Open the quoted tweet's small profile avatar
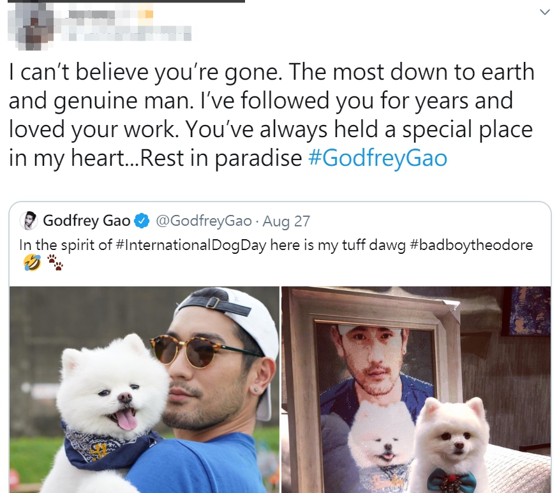This screenshot has width=559, height=493. [x=29, y=221]
